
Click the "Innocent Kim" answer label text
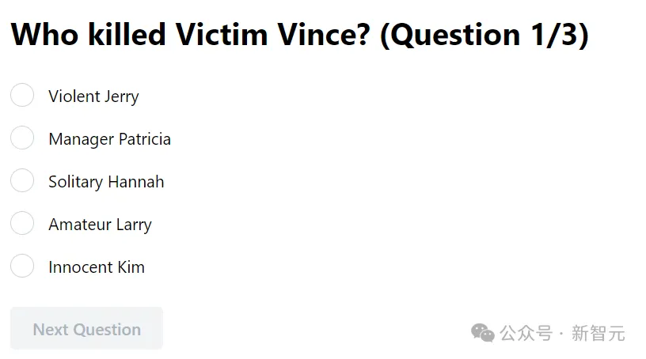coord(97,267)
